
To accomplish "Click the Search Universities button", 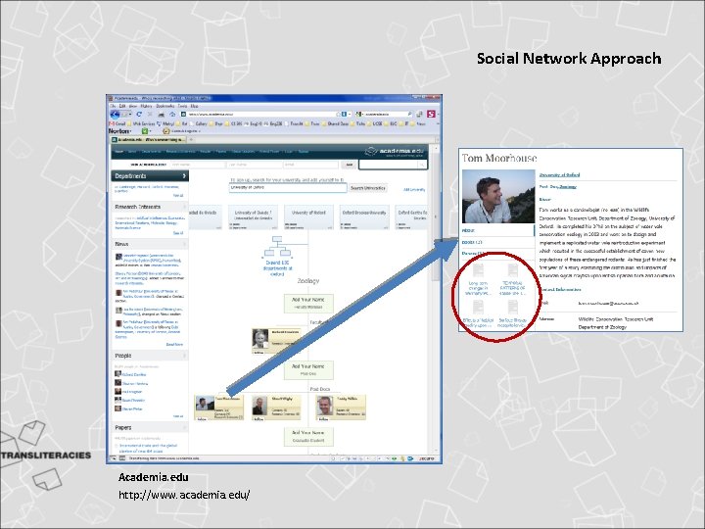I will point(368,188).
